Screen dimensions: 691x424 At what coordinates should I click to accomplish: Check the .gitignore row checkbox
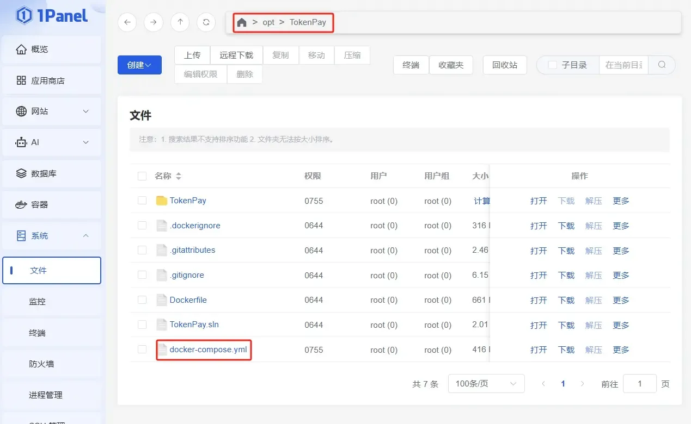142,275
